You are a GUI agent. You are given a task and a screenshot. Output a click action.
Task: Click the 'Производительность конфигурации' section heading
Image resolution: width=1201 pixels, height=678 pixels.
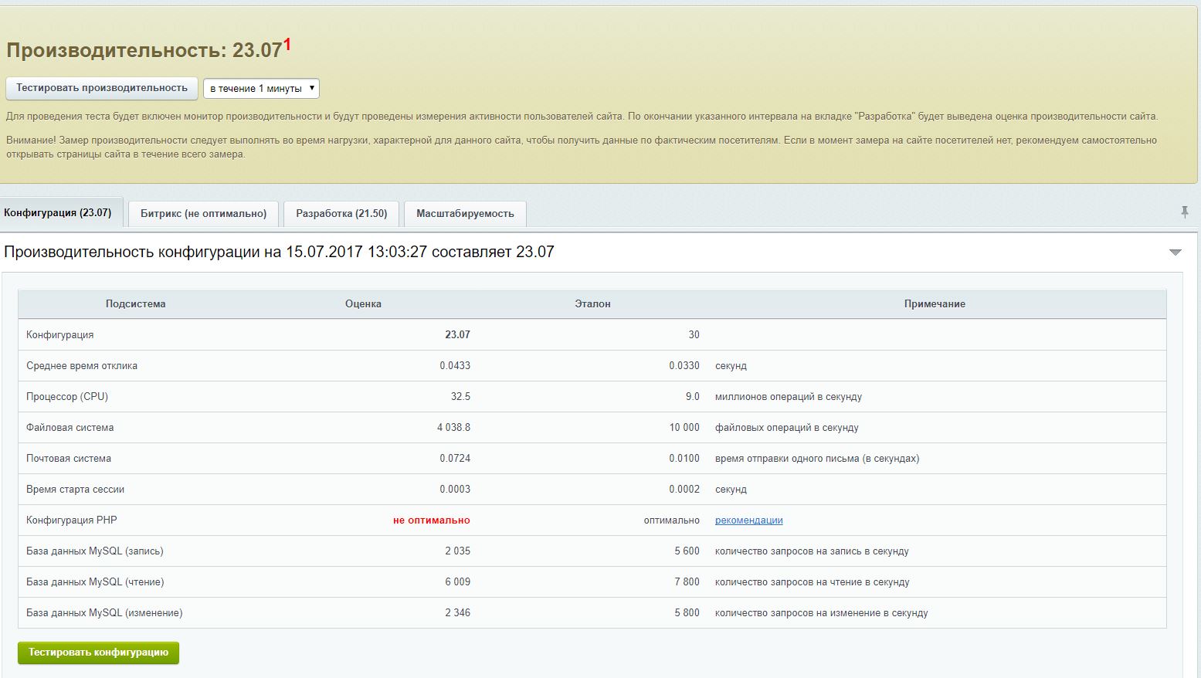pos(279,252)
